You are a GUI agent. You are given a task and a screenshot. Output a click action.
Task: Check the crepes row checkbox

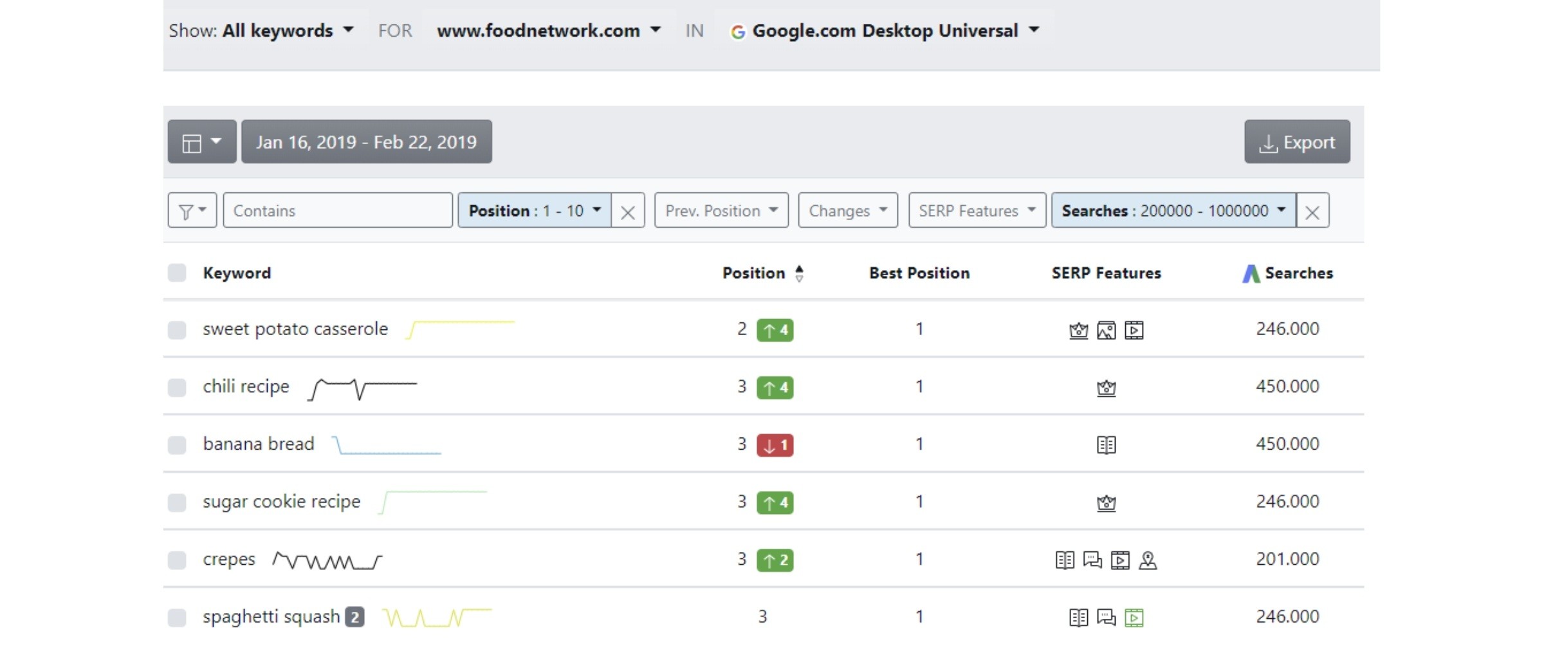[177, 560]
